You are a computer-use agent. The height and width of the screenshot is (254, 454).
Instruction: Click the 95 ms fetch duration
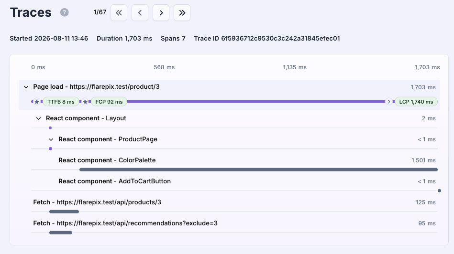427,223
